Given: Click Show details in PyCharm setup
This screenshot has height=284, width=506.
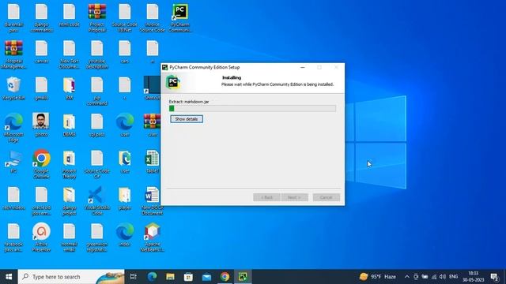Looking at the screenshot, I should [187, 119].
